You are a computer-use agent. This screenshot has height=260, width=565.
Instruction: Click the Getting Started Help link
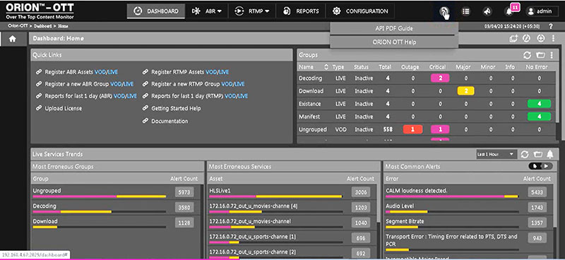[176, 108]
